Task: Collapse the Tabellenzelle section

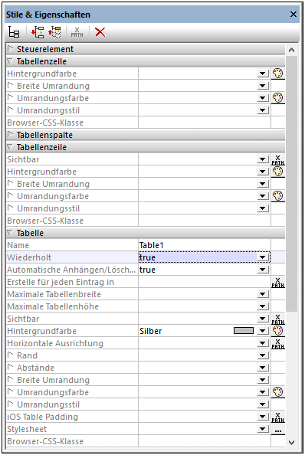Action: click(11, 61)
